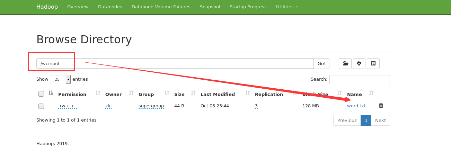Click the cut and paste list icon

373,63
